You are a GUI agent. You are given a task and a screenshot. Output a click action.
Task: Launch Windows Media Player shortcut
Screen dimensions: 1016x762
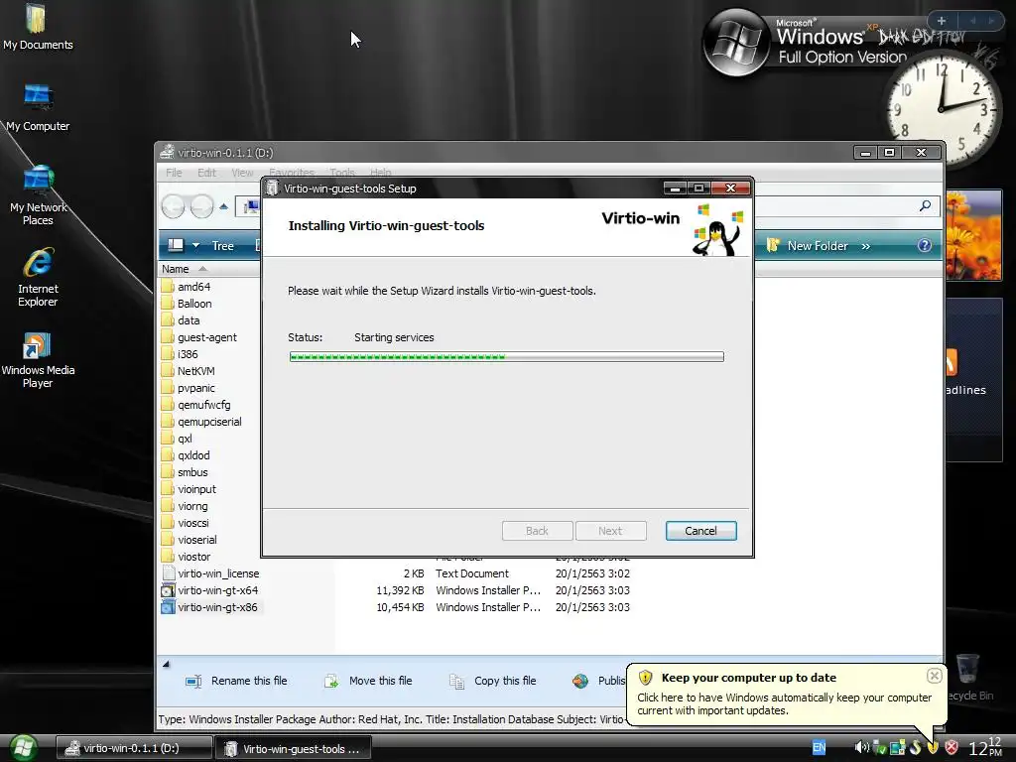38,359
